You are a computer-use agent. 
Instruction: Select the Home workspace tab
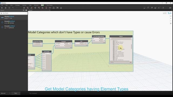(x=31, y=10)
